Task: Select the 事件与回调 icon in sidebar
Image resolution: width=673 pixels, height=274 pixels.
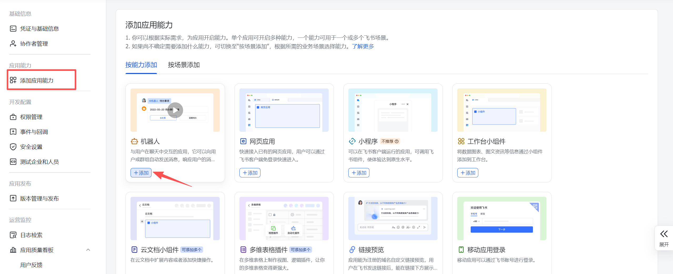Action: point(13,132)
